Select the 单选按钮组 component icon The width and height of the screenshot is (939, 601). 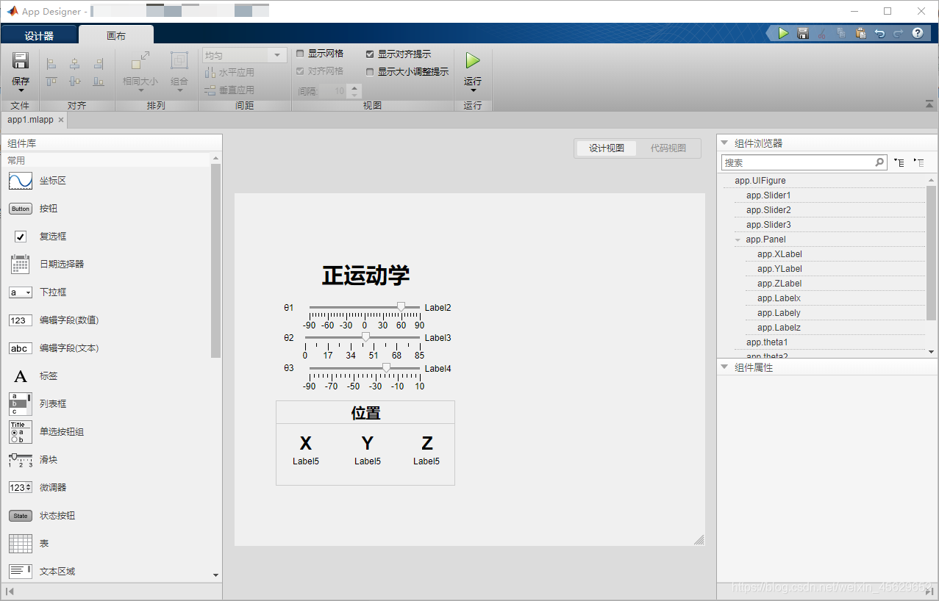(20, 431)
